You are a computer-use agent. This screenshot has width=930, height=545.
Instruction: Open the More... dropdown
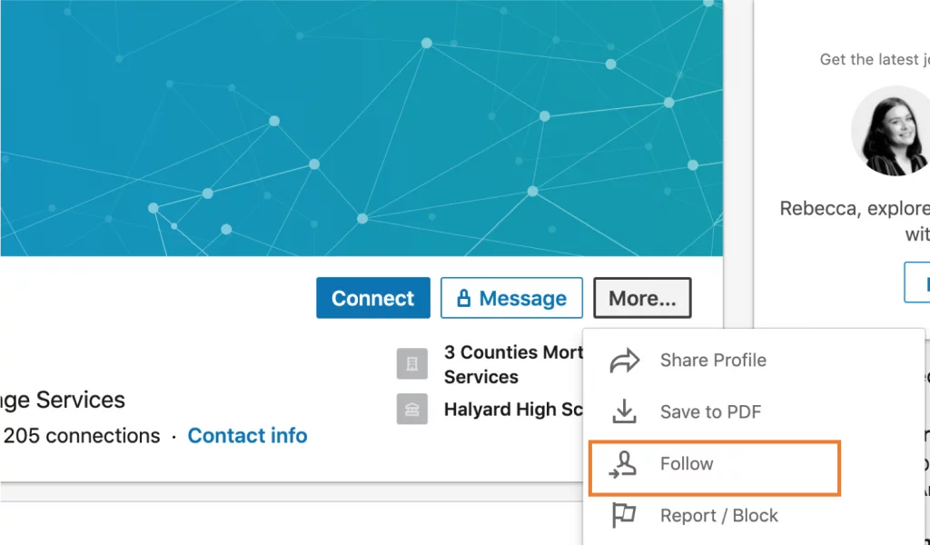(x=642, y=298)
